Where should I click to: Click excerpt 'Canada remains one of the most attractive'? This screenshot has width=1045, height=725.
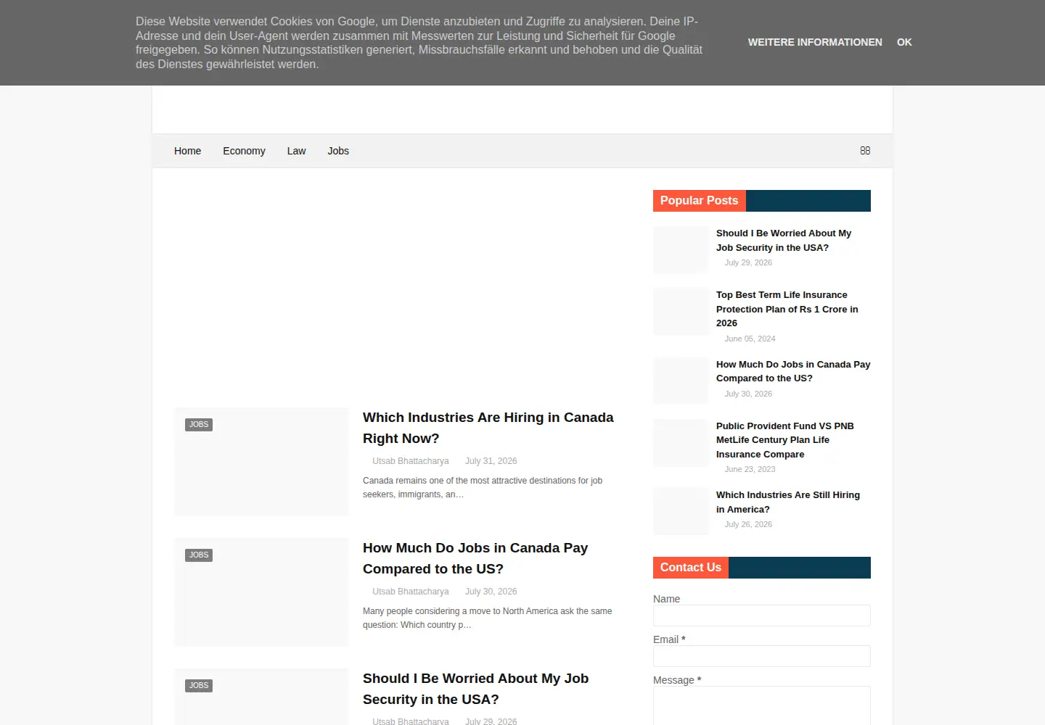coord(483,487)
